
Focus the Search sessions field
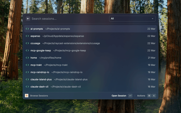click(x=69, y=19)
